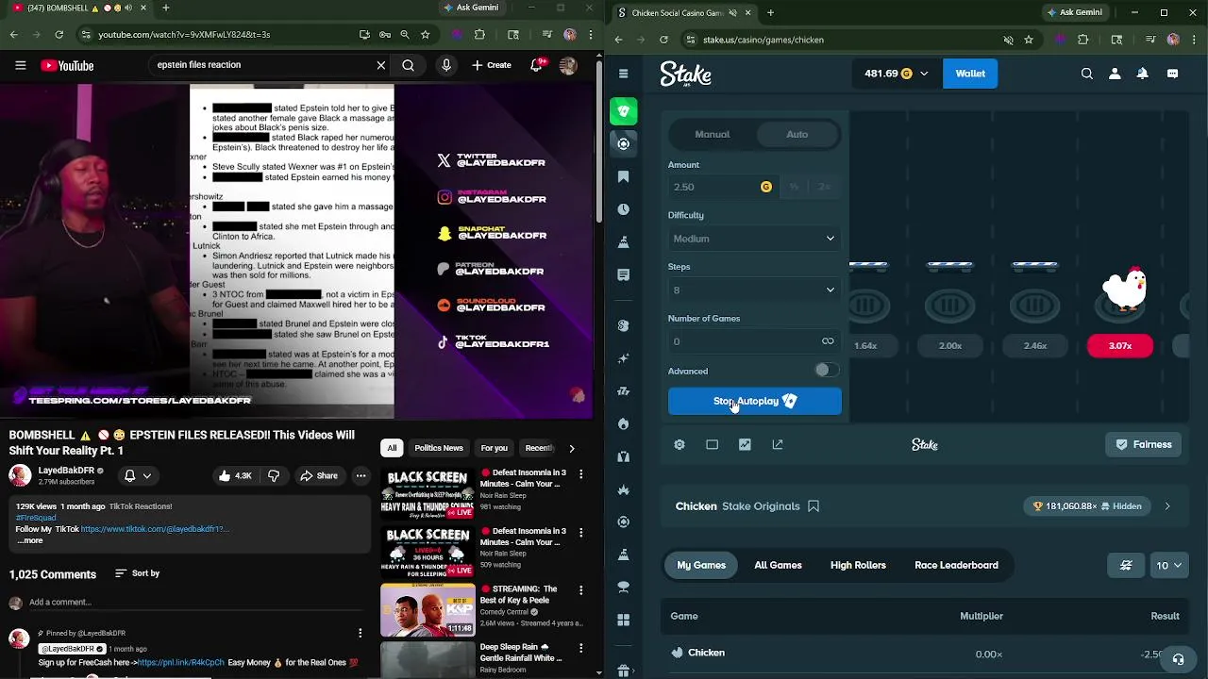
Task: Go to Stake home via logo
Action: tap(686, 74)
